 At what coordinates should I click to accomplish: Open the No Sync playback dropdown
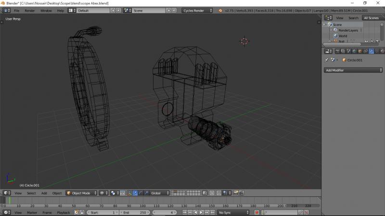click(233, 212)
